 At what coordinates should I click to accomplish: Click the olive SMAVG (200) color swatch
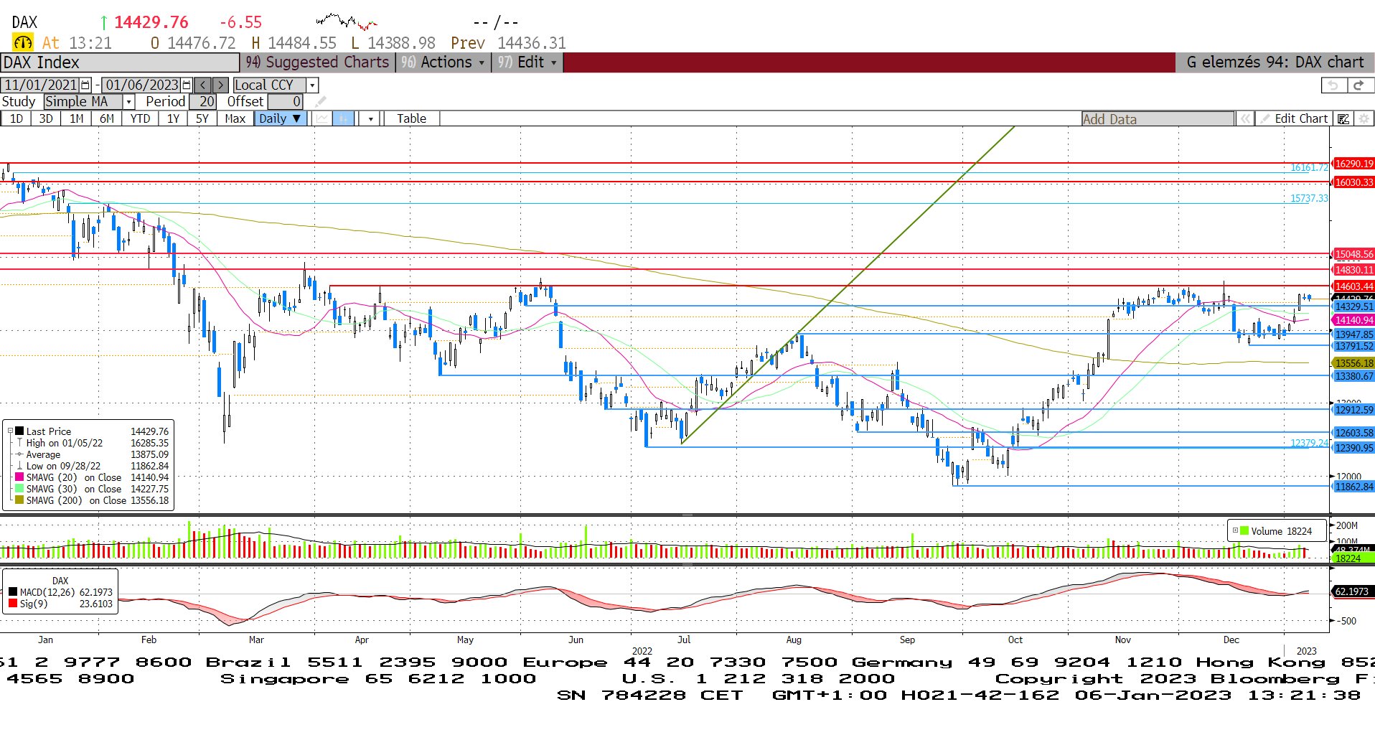[19, 500]
